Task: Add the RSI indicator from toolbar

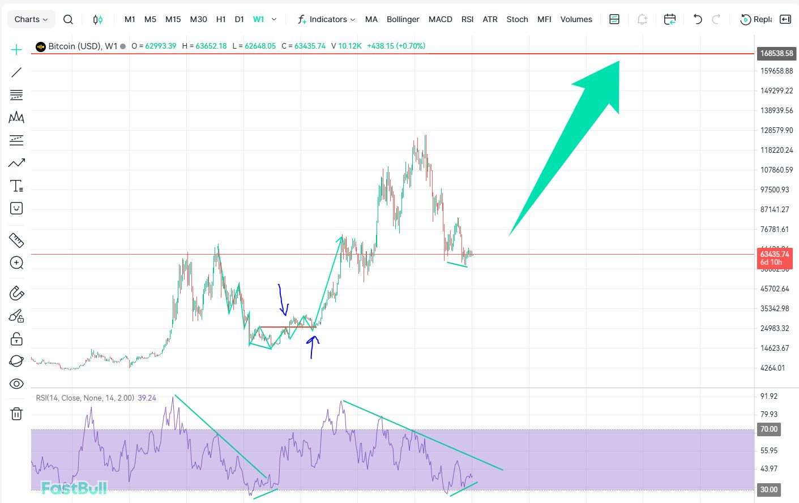Action: pos(468,19)
